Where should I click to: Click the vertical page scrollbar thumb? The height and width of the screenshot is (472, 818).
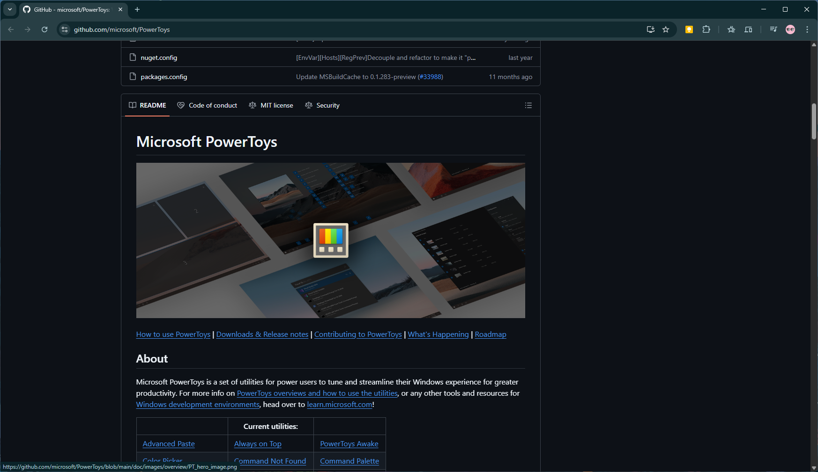pyautogui.click(x=814, y=121)
